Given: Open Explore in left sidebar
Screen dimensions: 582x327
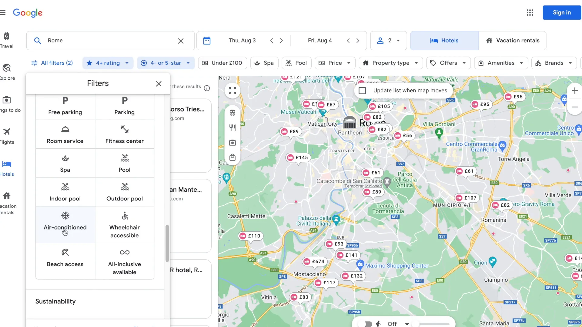Looking at the screenshot, I should pyautogui.click(x=7, y=72).
